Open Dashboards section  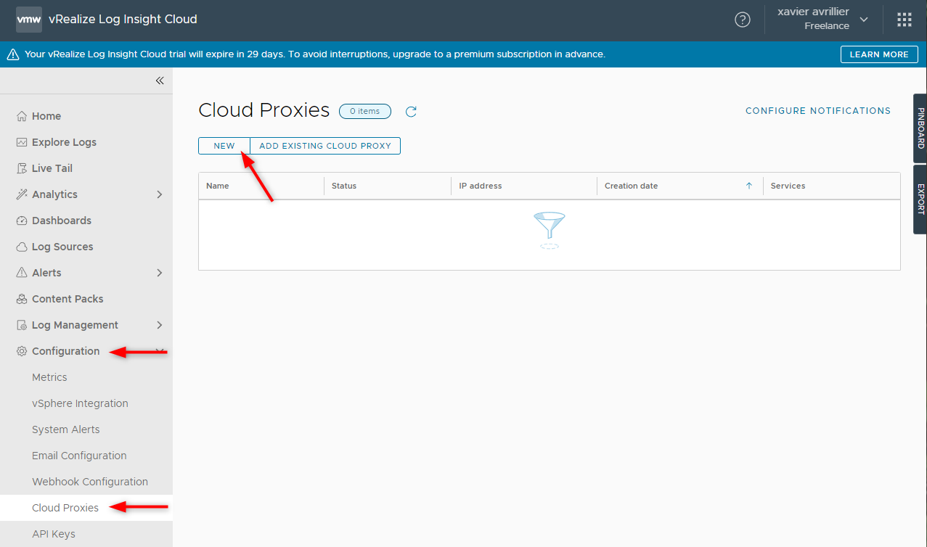[x=62, y=221]
